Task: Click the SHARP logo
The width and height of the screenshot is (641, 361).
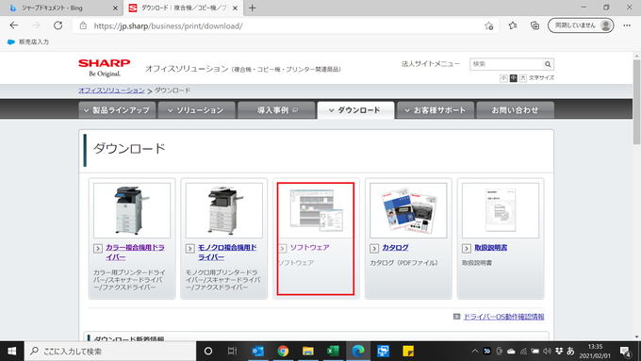Action: pyautogui.click(x=105, y=68)
